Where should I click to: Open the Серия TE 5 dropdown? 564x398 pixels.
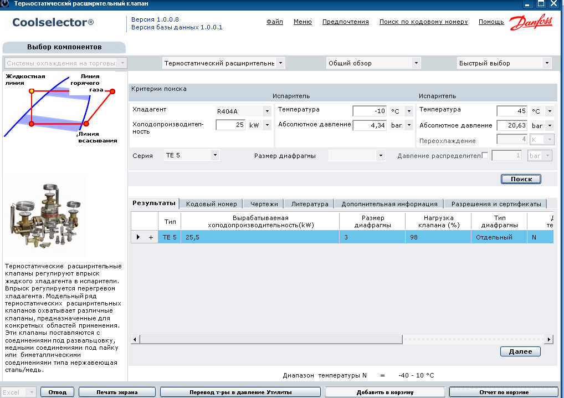[191, 155]
